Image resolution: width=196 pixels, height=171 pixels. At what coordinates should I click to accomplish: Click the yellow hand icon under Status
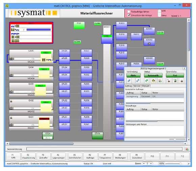point(153,81)
